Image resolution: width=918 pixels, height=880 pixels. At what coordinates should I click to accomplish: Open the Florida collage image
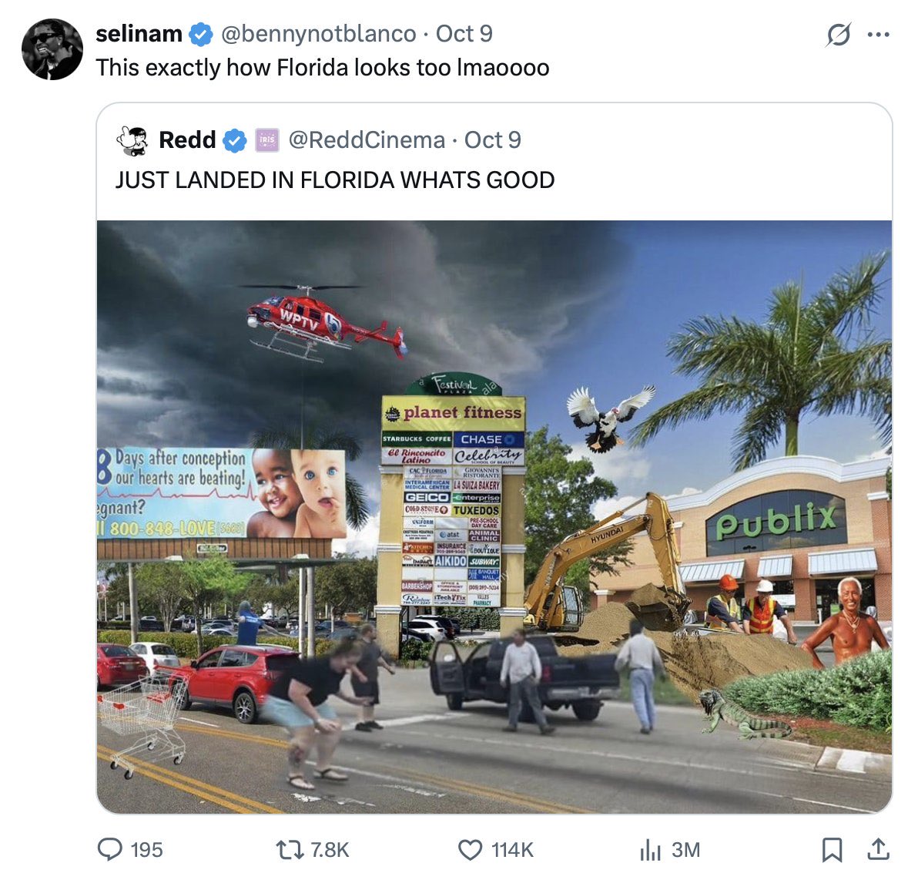pyautogui.click(x=494, y=517)
